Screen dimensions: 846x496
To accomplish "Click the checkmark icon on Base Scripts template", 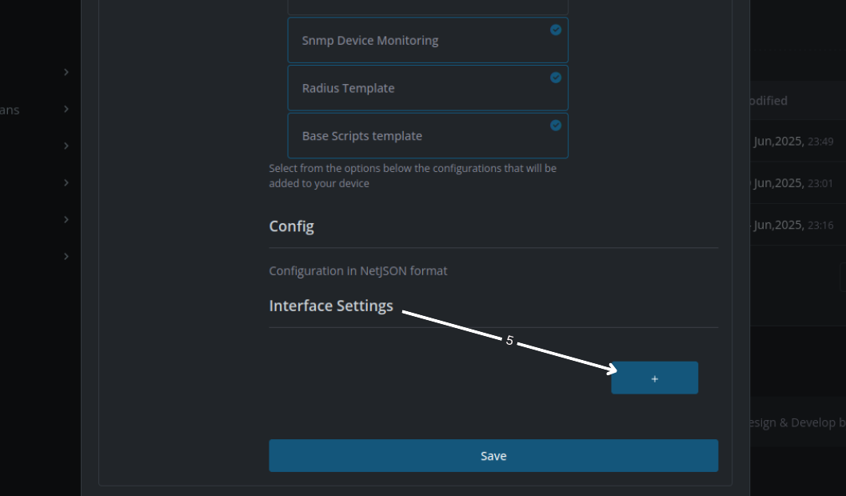I will [556, 126].
